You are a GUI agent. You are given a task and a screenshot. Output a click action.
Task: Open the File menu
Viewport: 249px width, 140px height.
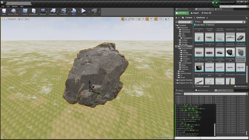click(3, 6)
